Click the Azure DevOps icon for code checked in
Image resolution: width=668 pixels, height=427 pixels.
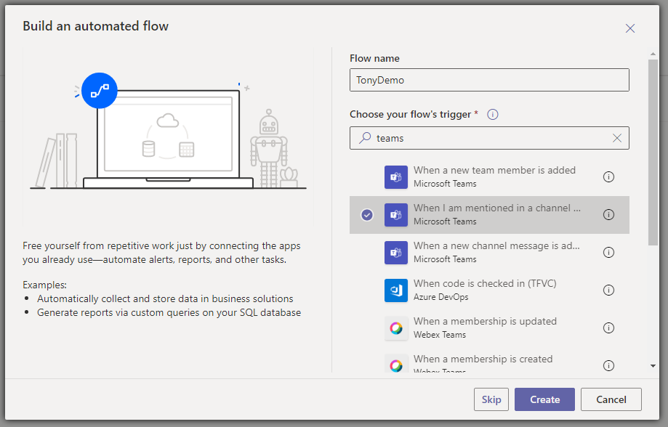pyautogui.click(x=395, y=290)
